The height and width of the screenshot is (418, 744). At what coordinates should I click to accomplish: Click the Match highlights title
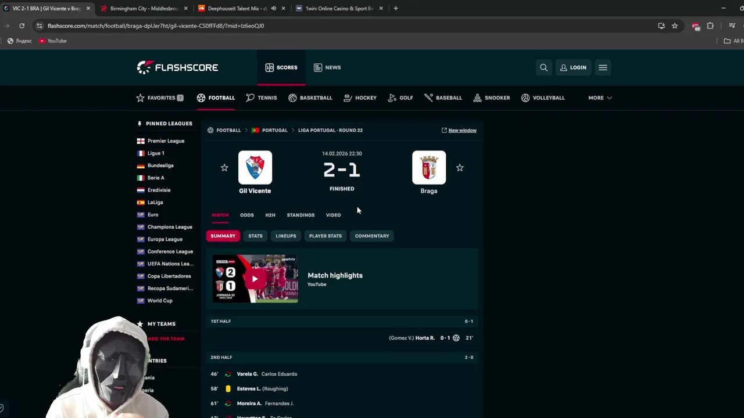point(335,275)
